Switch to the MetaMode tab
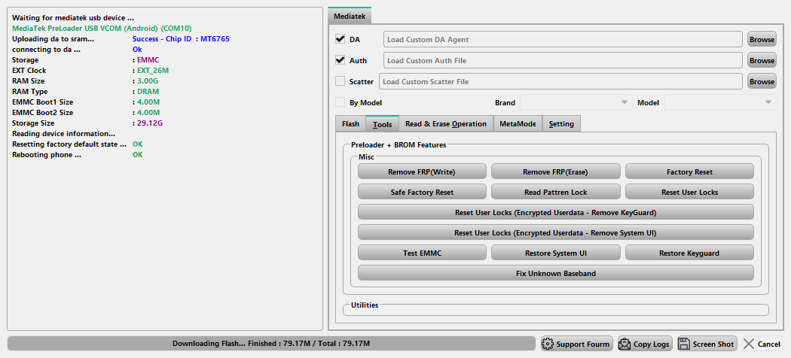 click(x=518, y=124)
